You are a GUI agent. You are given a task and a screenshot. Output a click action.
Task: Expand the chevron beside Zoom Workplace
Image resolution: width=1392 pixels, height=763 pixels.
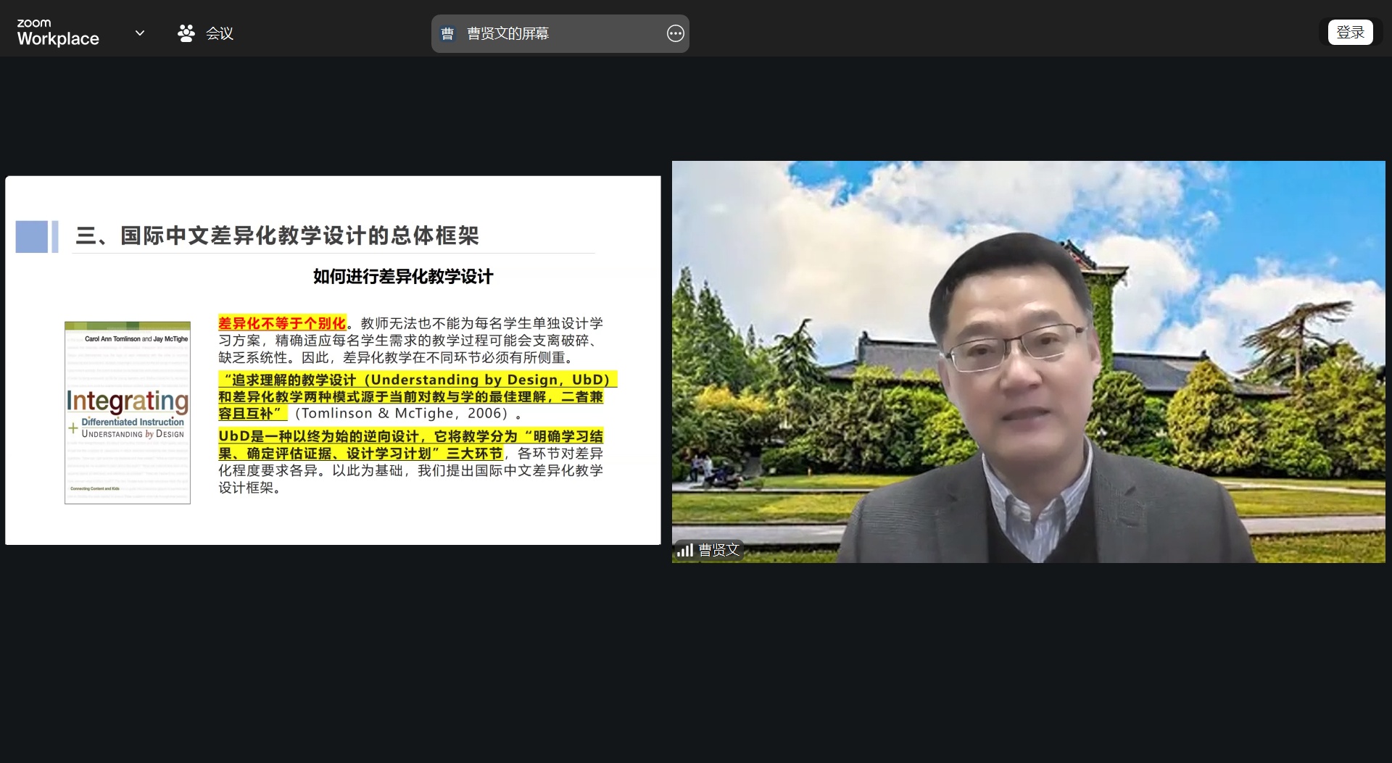pos(140,33)
